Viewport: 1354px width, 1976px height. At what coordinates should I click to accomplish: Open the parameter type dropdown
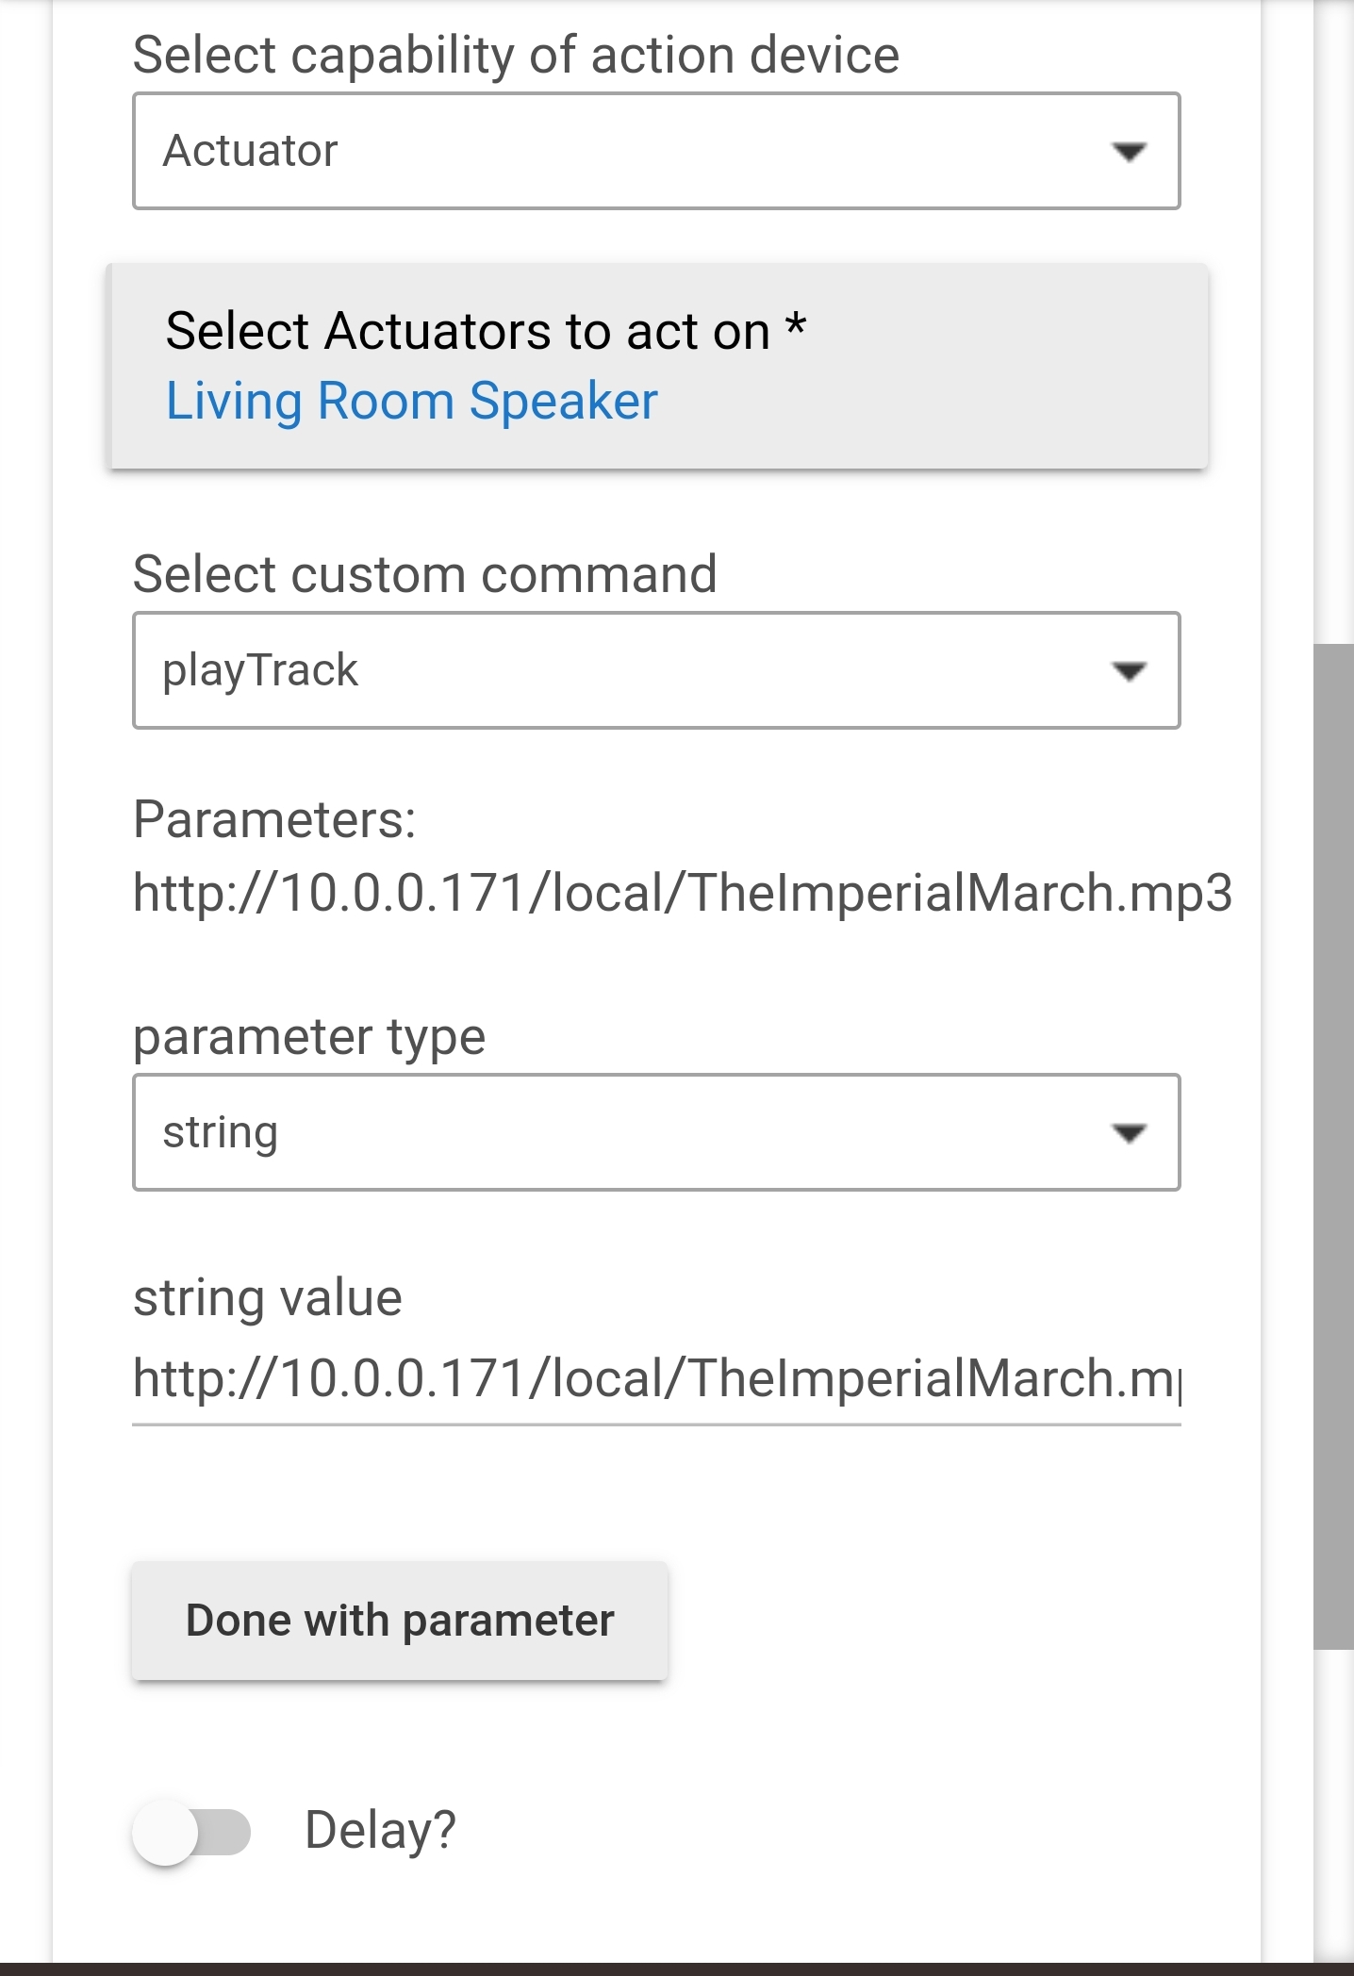click(656, 1132)
